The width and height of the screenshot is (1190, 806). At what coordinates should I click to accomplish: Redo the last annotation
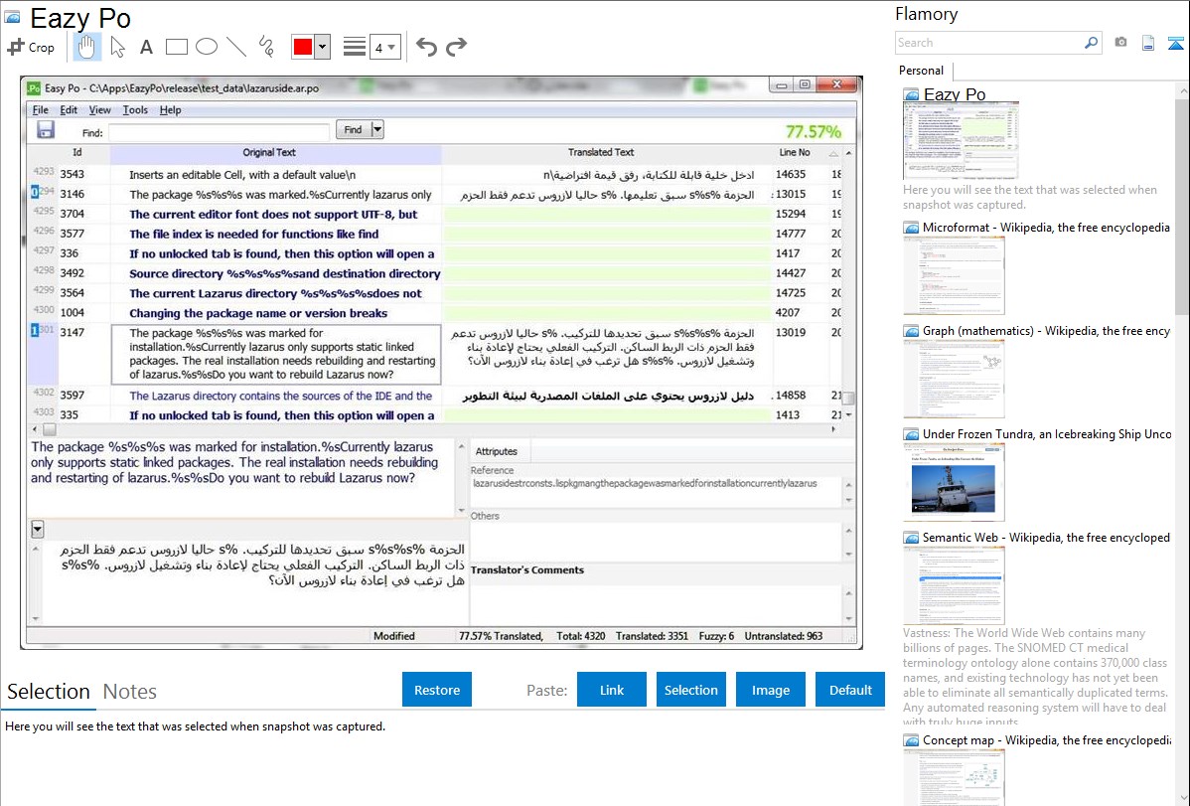coord(456,47)
